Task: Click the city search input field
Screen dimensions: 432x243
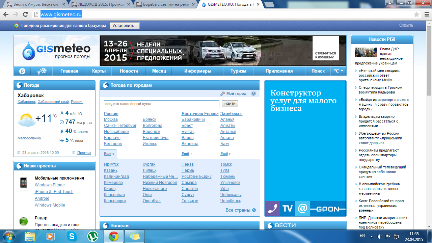Action: 162,104
